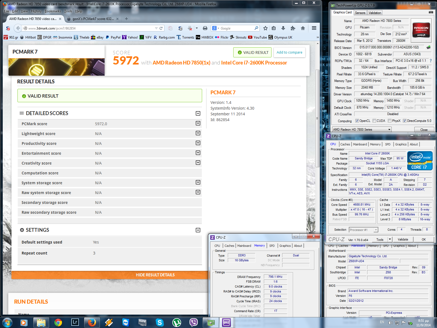Click the Close button in GPU-Z
437x328 pixels.
(x=424, y=130)
